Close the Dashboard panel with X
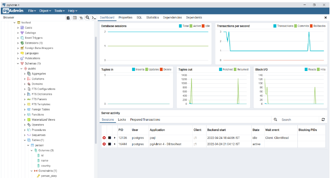Image resolution: width=331 pixels, height=178 pixels. click(x=326, y=18)
